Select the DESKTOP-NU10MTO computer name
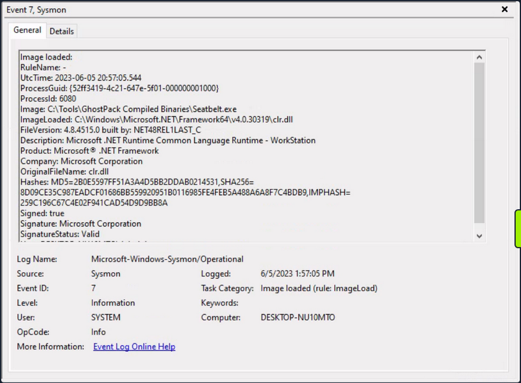 tap(297, 317)
